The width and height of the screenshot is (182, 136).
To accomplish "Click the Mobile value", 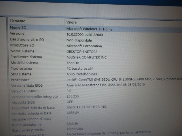I will tap(72, 123).
